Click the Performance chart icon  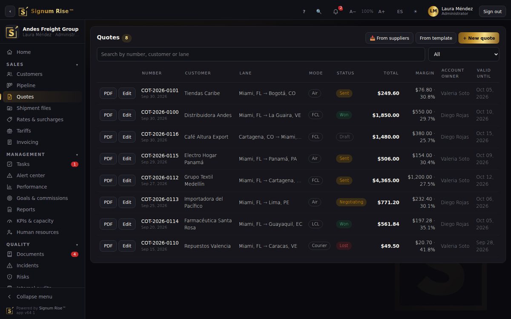click(10, 187)
